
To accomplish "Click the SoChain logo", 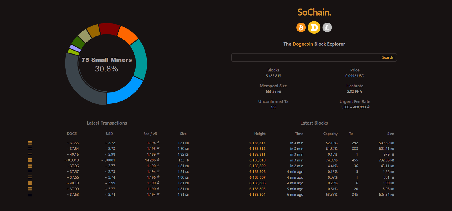I will 314,12.
